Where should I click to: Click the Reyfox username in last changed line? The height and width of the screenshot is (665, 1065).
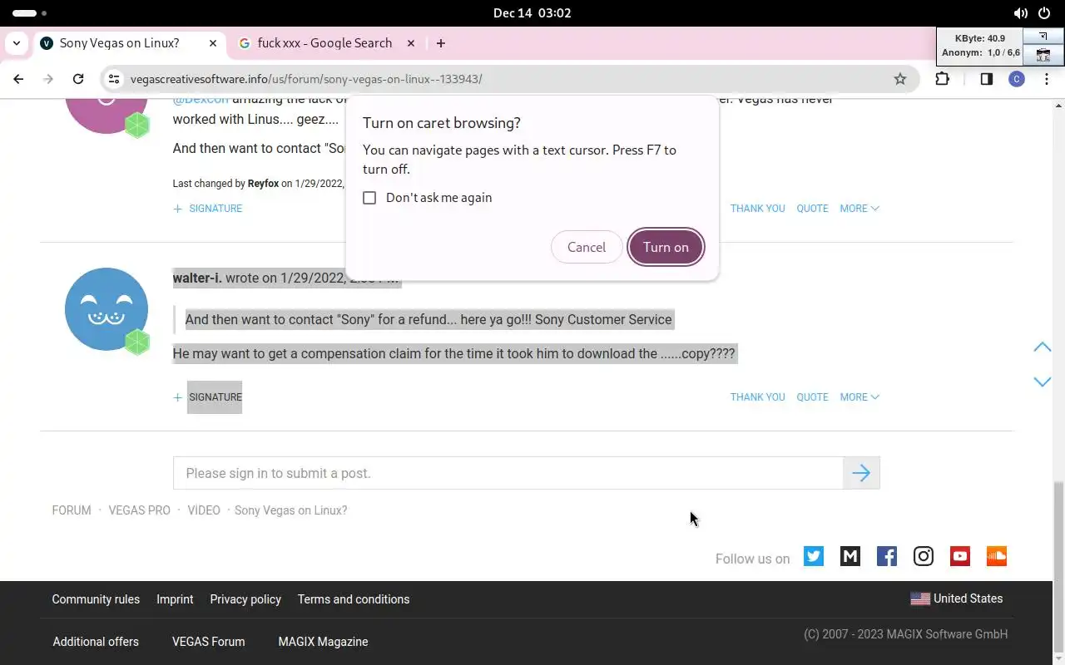point(263,184)
